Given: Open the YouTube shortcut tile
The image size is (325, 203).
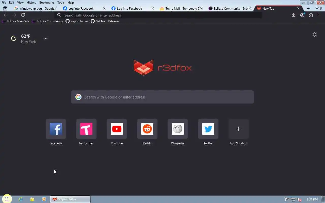Looking at the screenshot, I should pos(117,129).
